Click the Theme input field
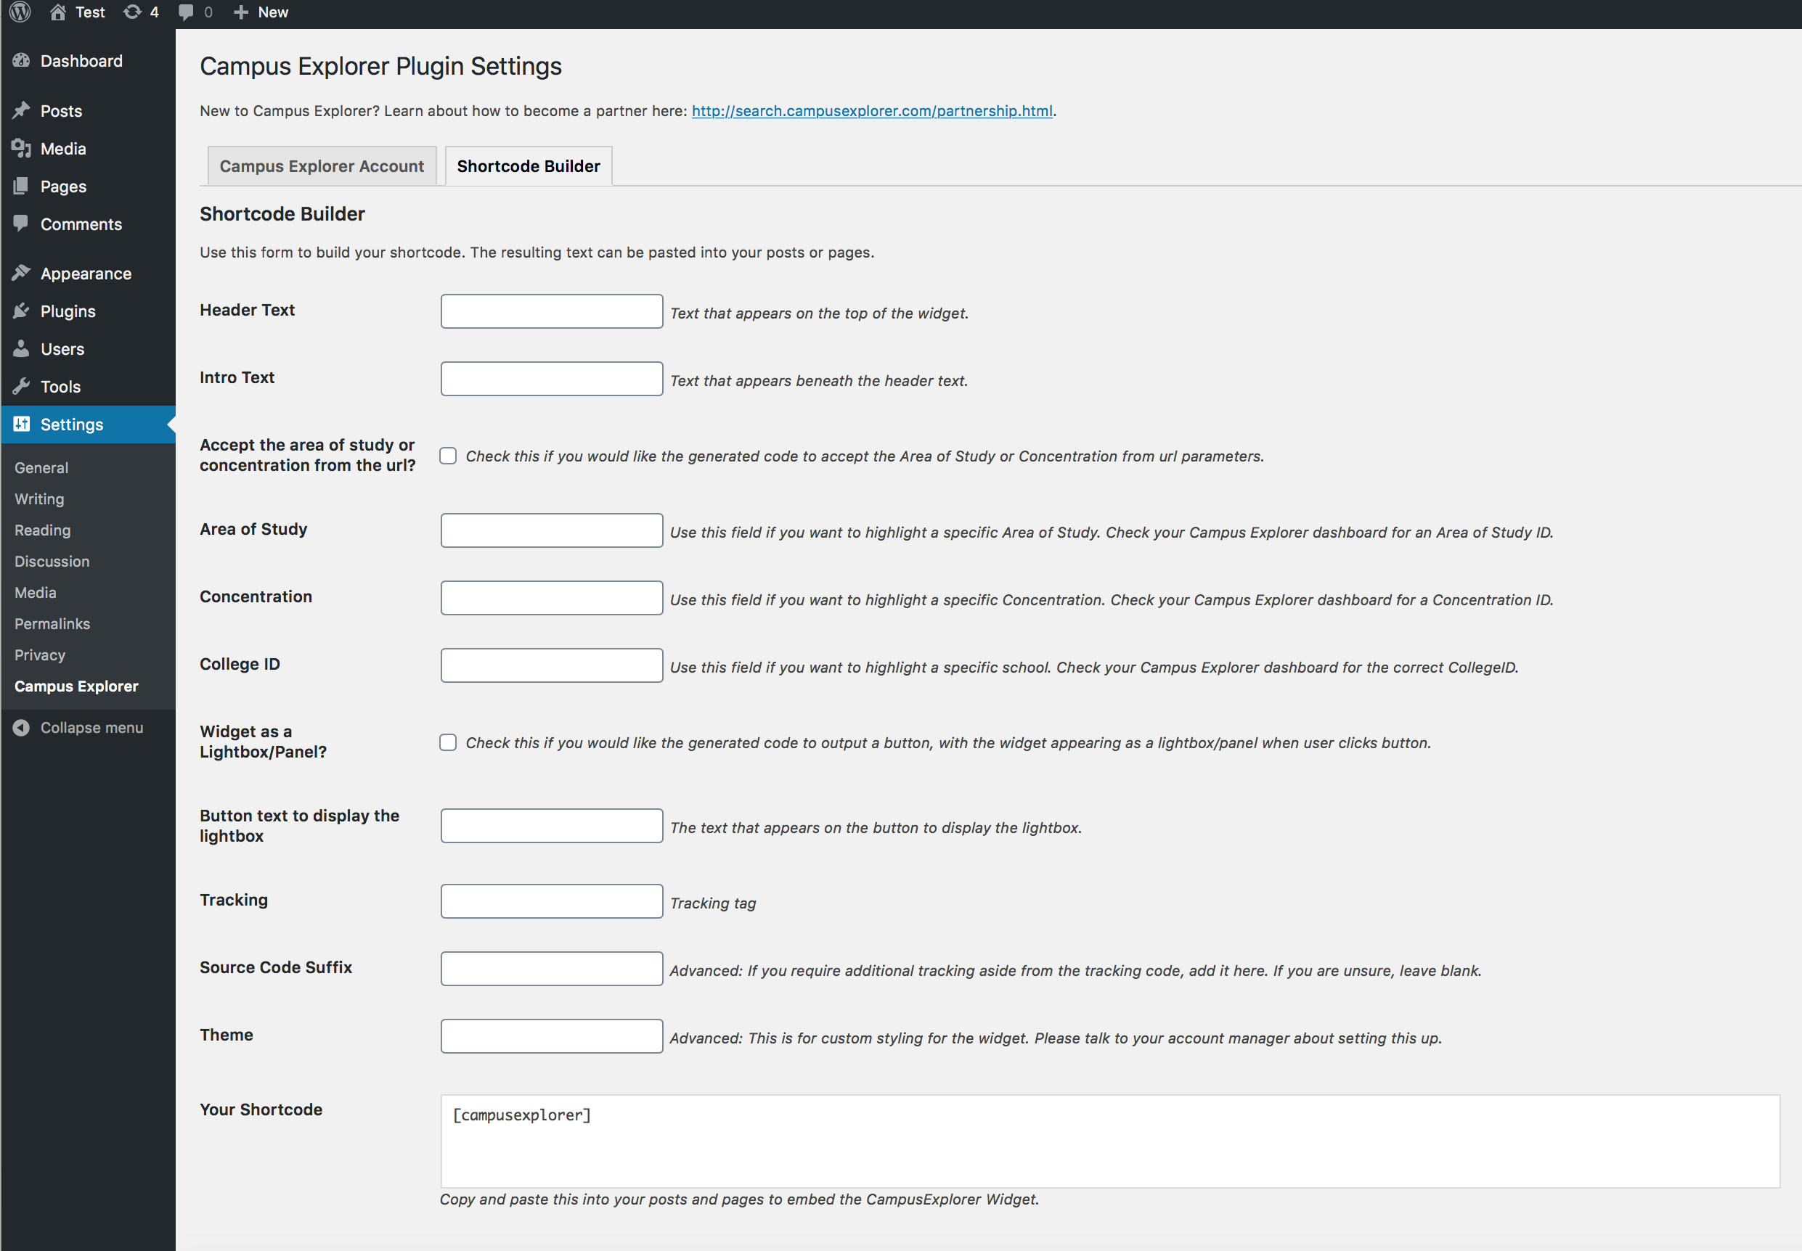Screen dimensions: 1802x1251 click(x=551, y=1036)
